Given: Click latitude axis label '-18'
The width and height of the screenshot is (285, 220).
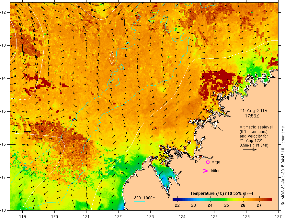Looking at the screenshot, I should [4, 210].
